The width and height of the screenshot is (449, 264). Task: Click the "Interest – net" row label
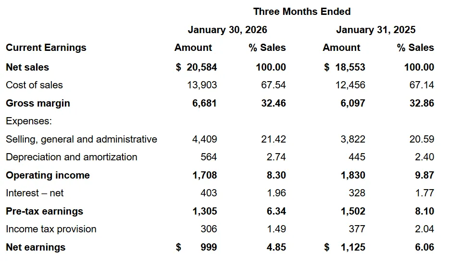[35, 193]
